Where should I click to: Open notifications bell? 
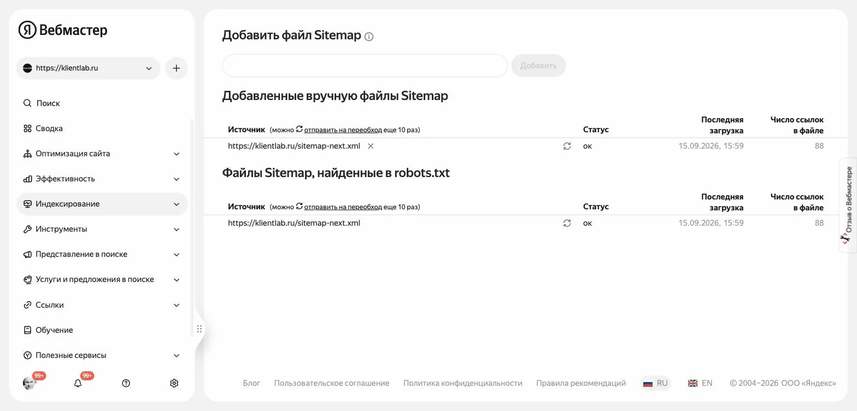point(78,383)
